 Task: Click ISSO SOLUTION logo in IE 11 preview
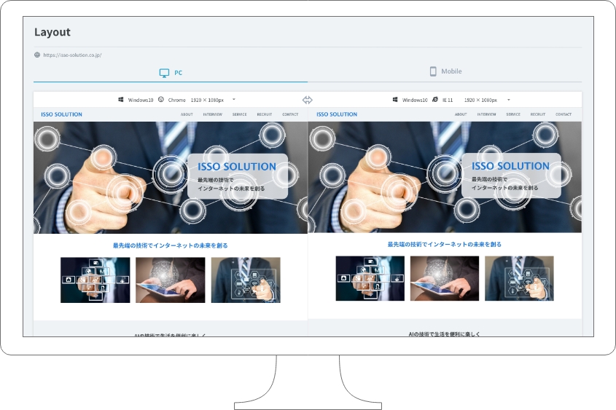(x=337, y=114)
